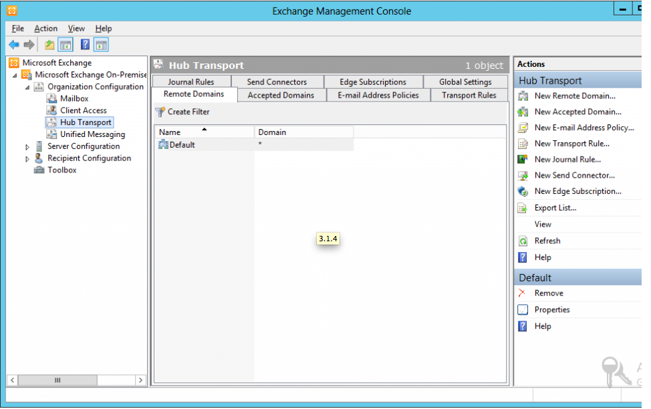Switch to the Send Connectors tab
651x409 pixels.
point(277,82)
